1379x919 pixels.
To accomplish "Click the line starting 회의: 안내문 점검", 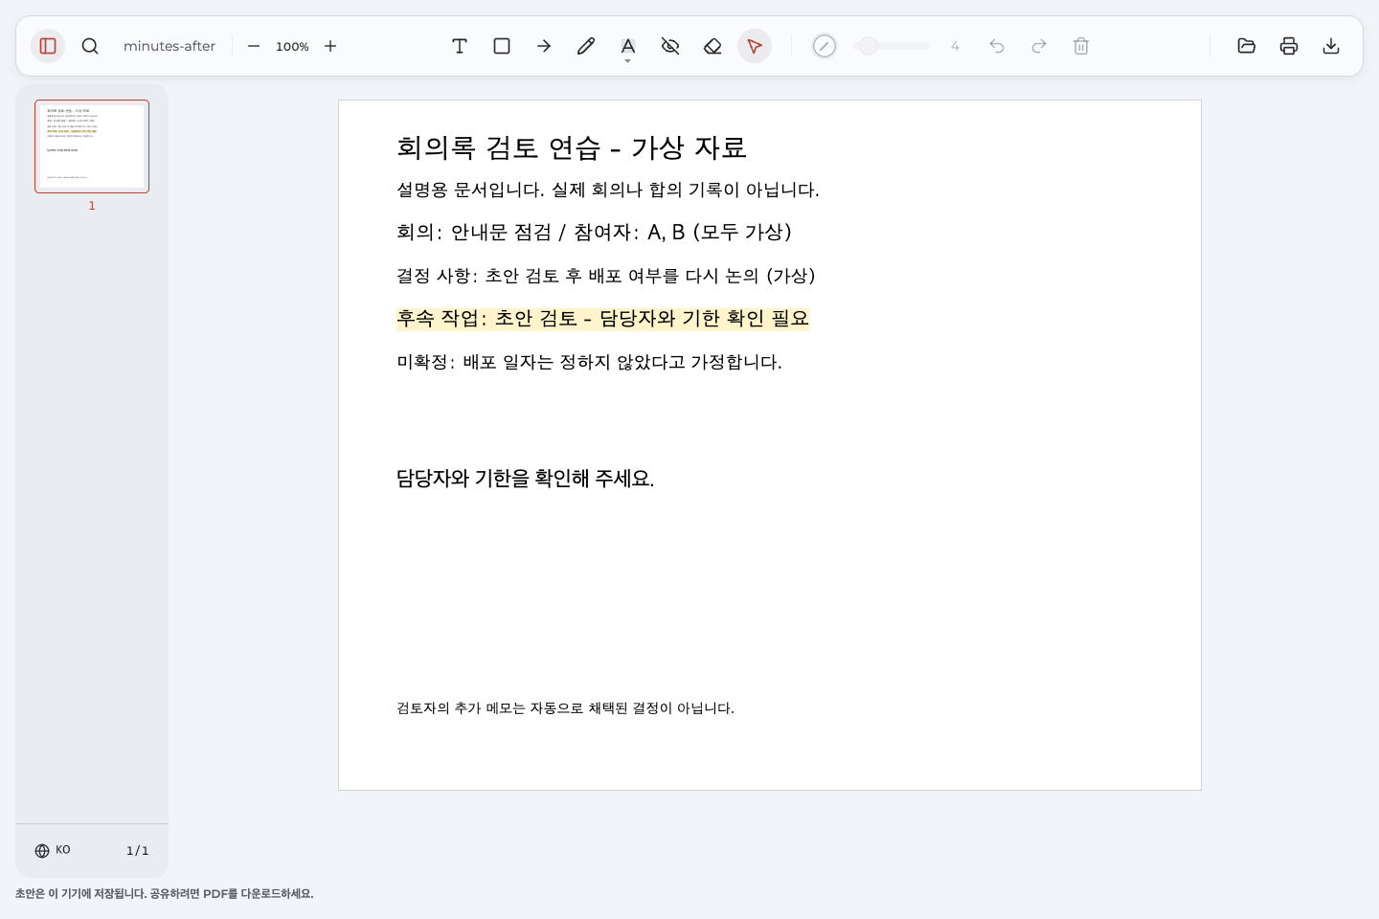I will click(595, 233).
